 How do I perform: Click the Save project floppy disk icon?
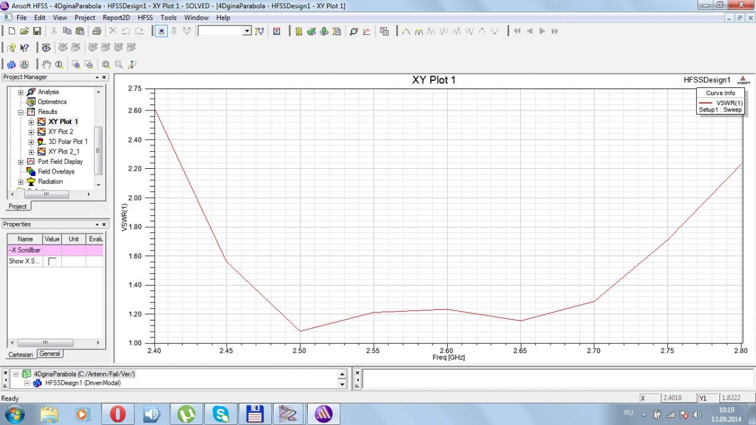click(37, 31)
